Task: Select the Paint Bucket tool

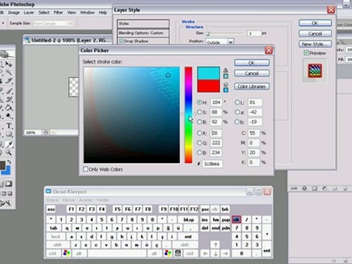Action: (9, 108)
